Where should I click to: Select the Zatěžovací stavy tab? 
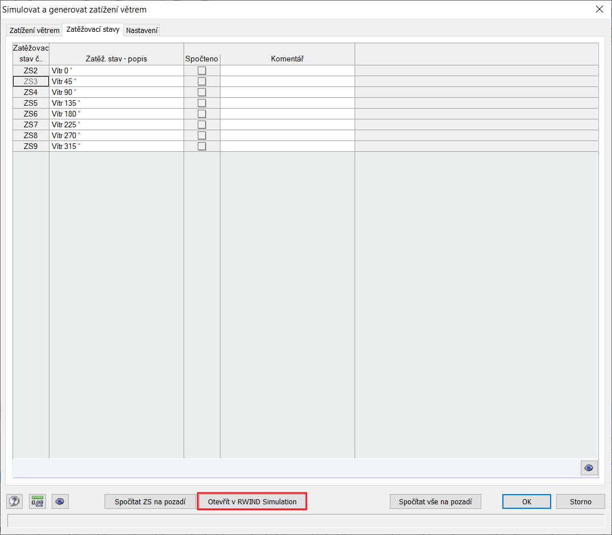93,30
